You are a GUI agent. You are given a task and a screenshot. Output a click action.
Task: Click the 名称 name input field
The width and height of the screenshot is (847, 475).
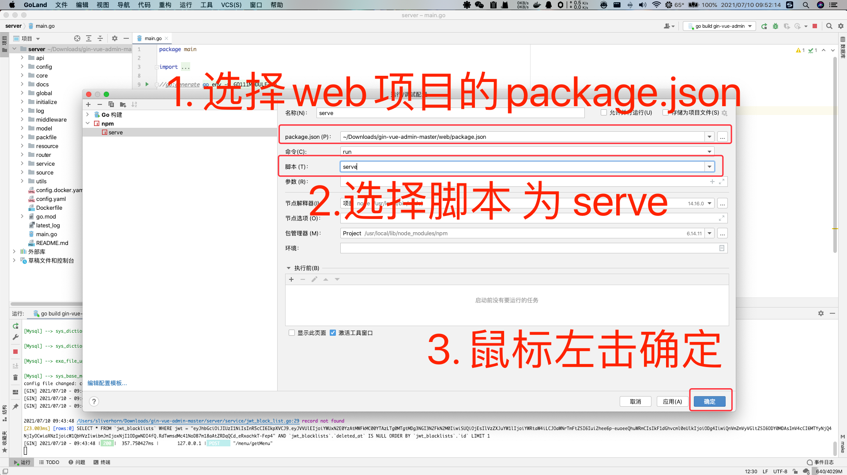click(450, 113)
